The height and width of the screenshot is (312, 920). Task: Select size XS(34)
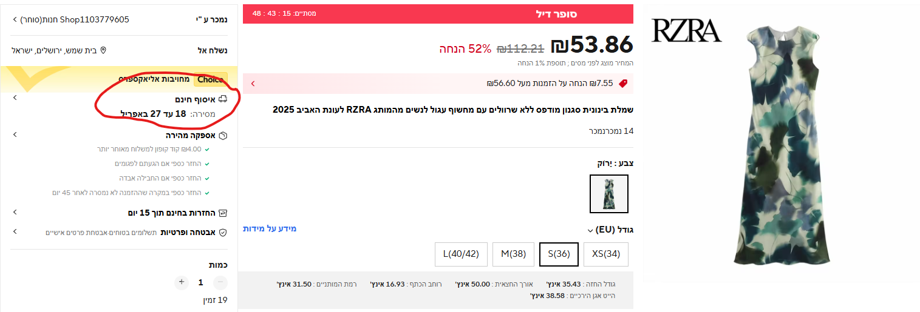605,254
